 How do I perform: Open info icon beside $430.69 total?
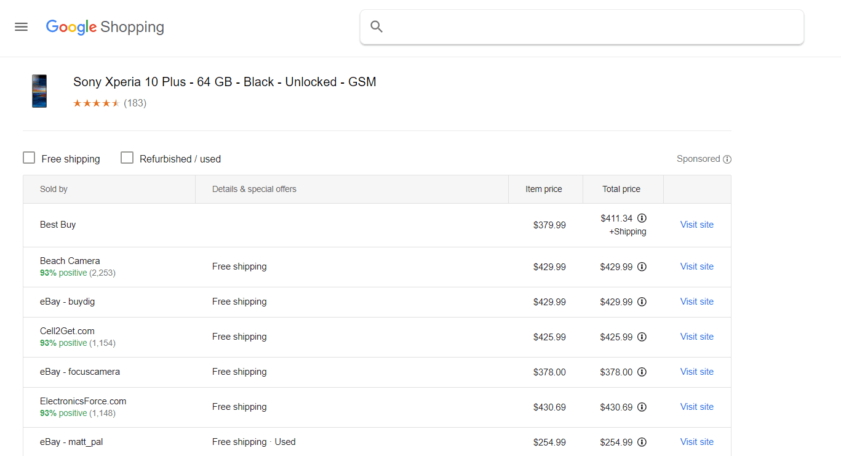pyautogui.click(x=642, y=407)
